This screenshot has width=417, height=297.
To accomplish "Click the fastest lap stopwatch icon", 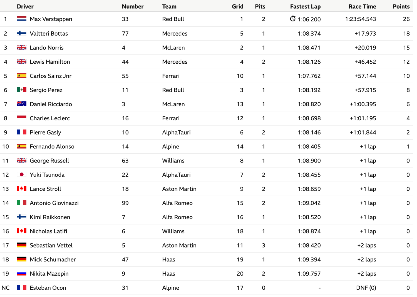I will tap(293, 19).
